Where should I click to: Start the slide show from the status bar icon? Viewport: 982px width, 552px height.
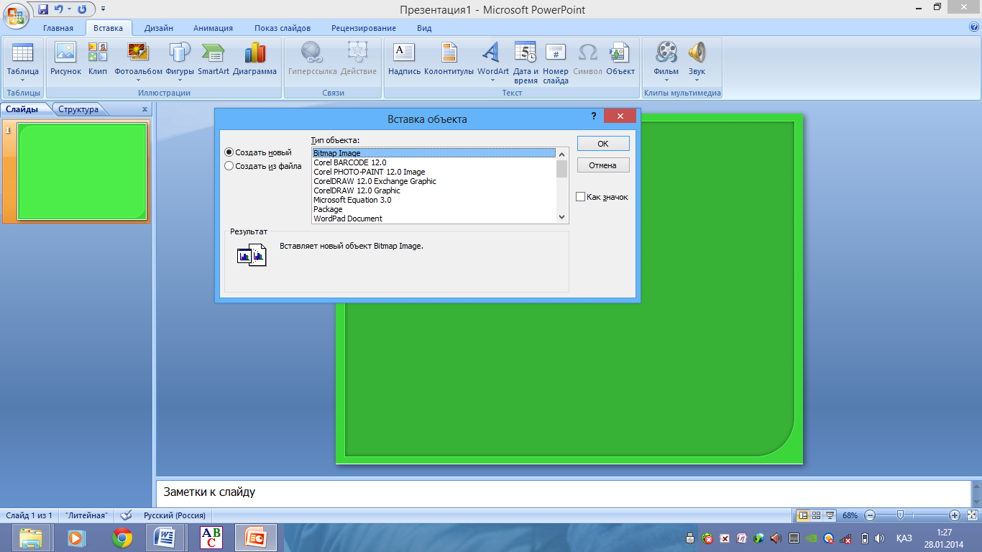point(830,515)
